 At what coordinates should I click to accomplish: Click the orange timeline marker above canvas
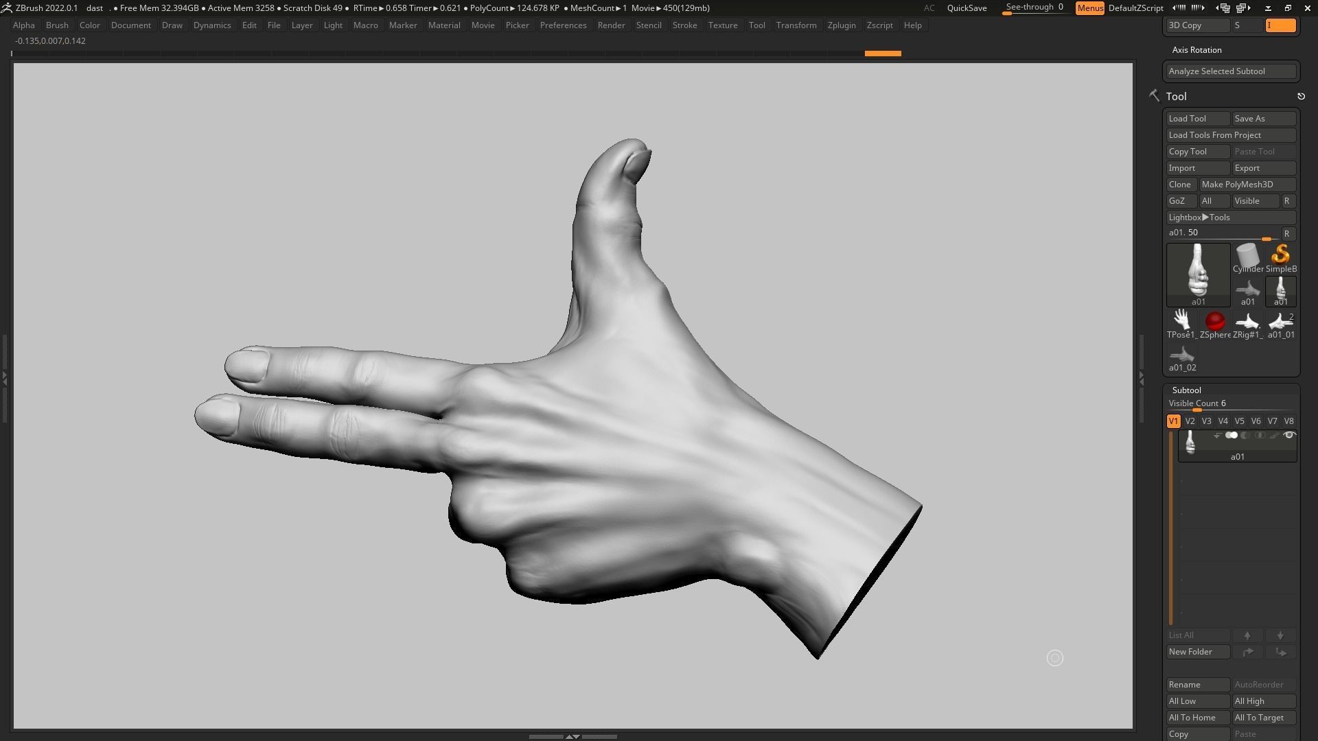(883, 54)
